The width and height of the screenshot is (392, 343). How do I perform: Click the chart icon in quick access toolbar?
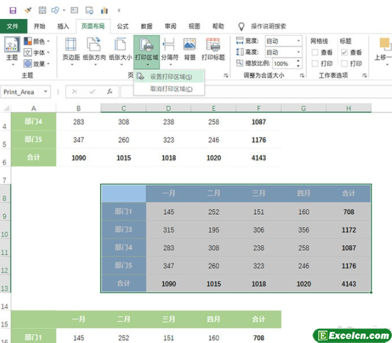(104, 10)
